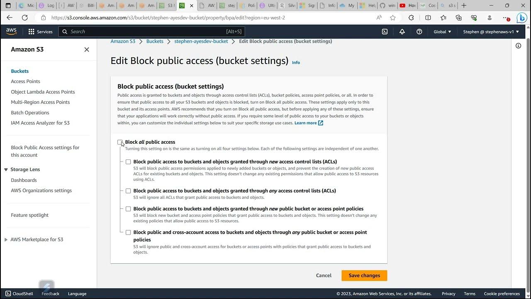Open Edge Settings and more menu
The width and height of the screenshot is (531, 299).
pyautogui.click(x=506, y=17)
